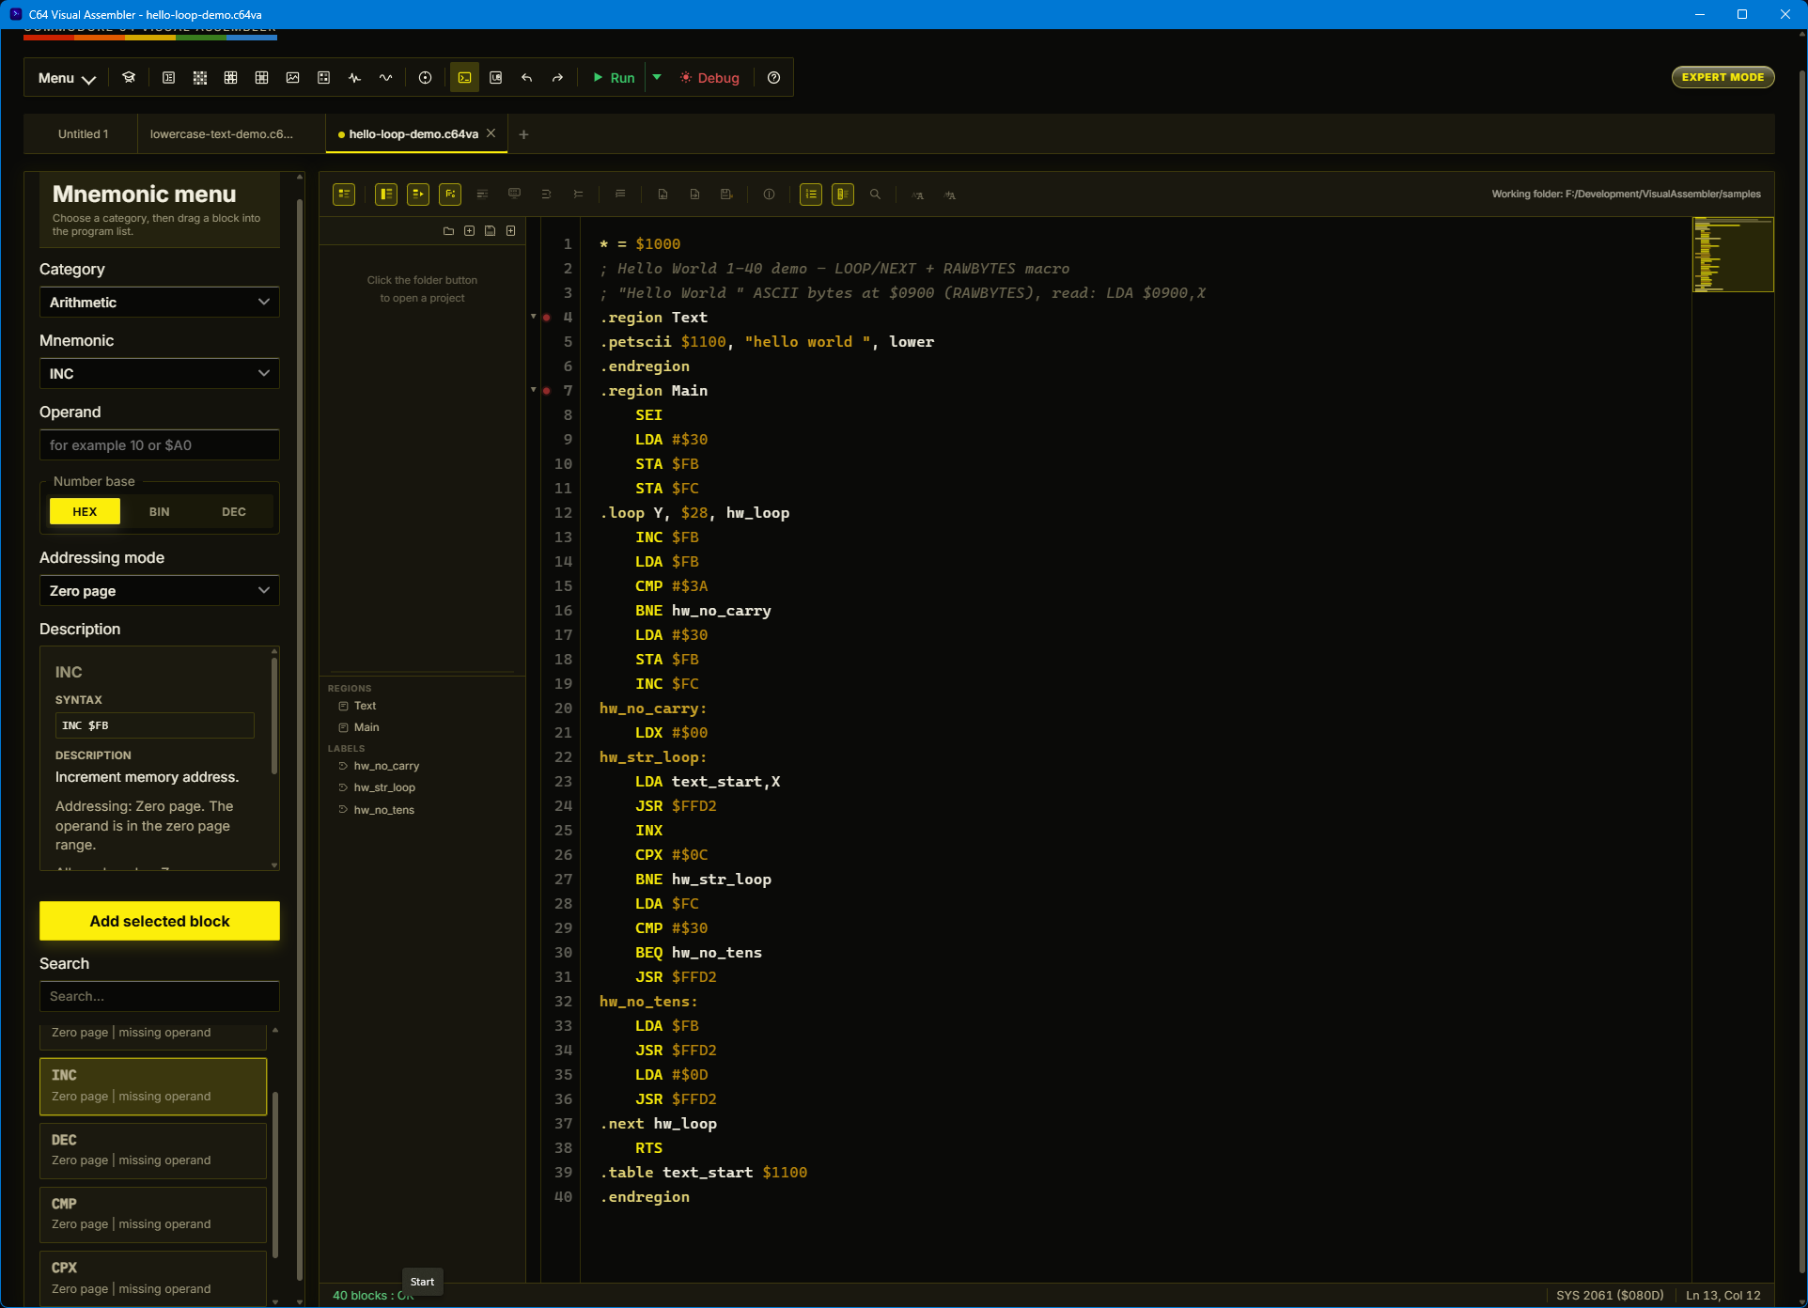Redo the last undone edit
Viewport: 1808px width, 1308px height.
558,78
